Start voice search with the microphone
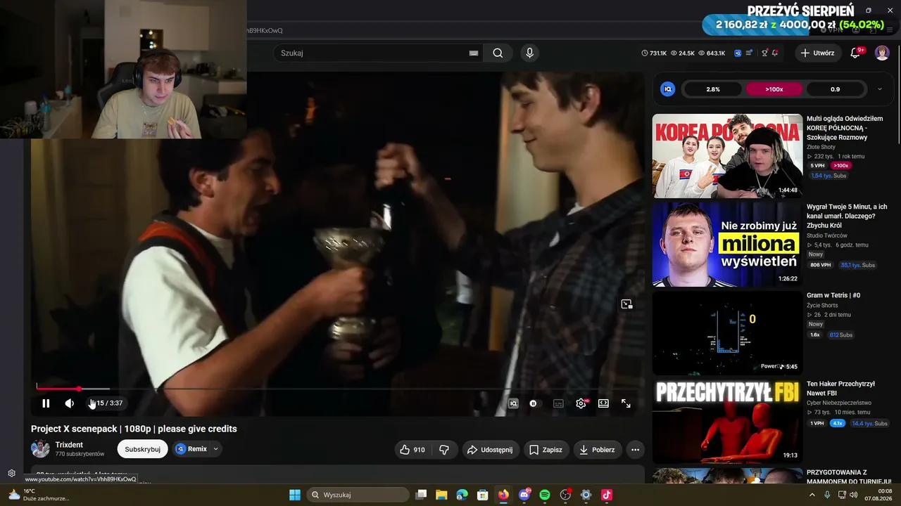This screenshot has width=901, height=506. pos(530,53)
